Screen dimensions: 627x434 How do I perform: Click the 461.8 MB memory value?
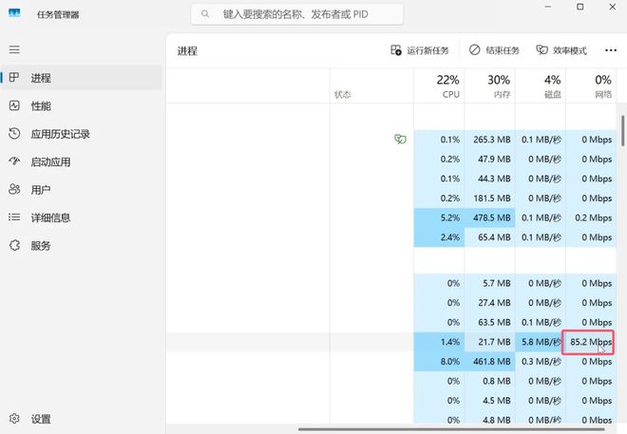click(492, 362)
